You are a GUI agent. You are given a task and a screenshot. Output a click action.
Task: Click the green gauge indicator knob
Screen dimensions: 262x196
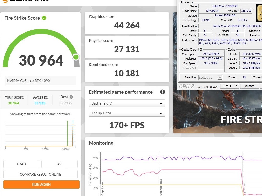(x=76, y=57)
